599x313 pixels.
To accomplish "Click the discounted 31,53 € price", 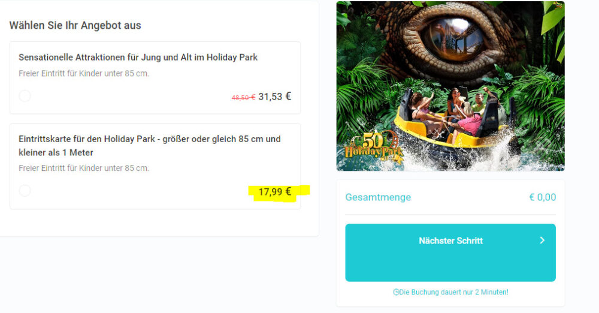I will pos(275,97).
